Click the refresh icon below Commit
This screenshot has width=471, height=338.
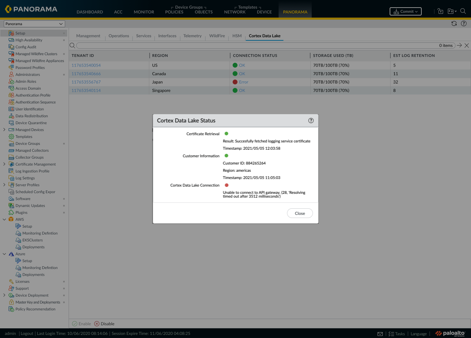(454, 23)
